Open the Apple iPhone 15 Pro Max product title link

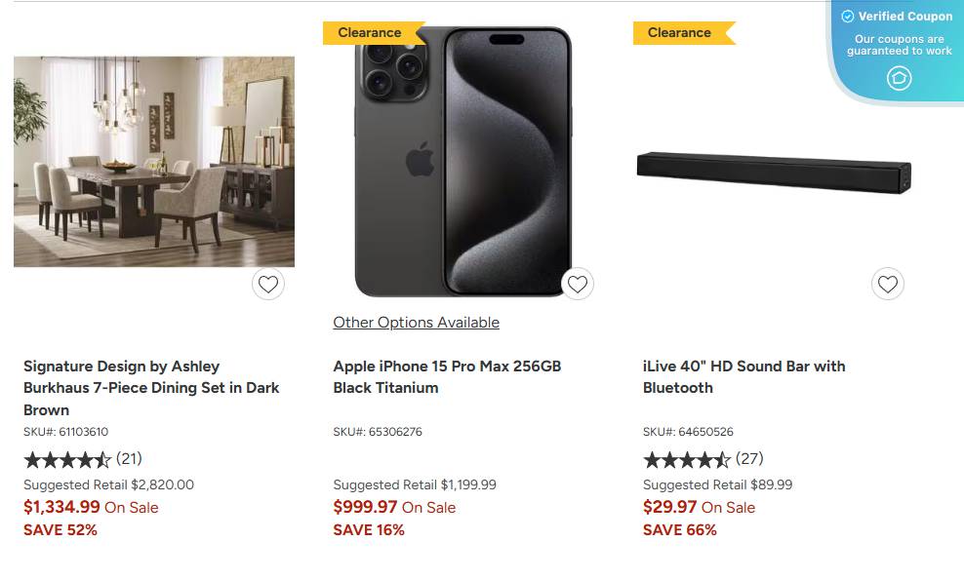coord(446,376)
